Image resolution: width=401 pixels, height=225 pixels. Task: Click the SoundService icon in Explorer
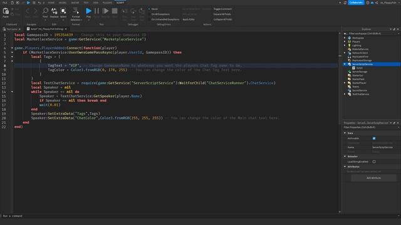[x=350, y=90]
